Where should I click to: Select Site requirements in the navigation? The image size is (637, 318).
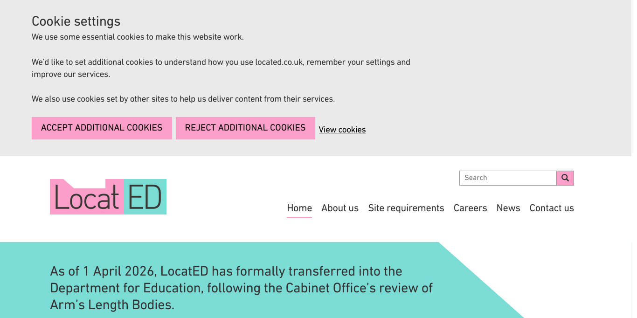(x=406, y=208)
